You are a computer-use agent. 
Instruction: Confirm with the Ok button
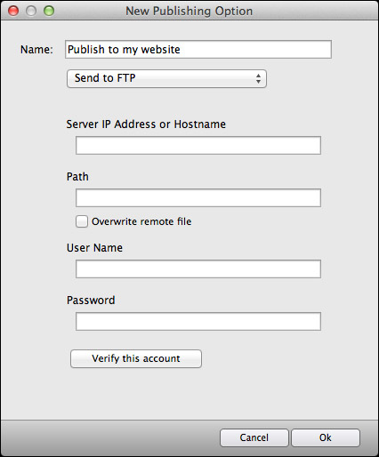tap(326, 437)
